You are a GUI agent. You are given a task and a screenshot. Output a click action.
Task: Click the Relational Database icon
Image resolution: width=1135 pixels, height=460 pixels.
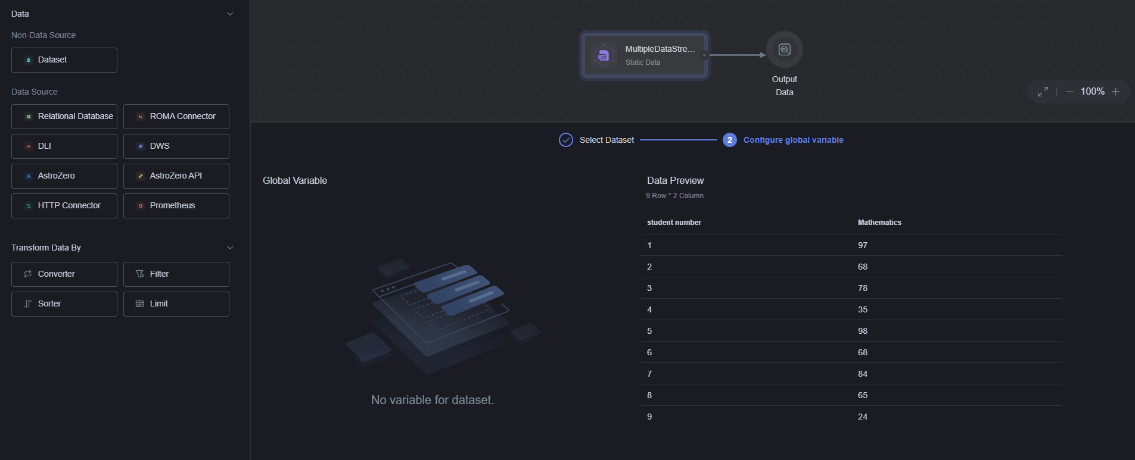point(29,117)
